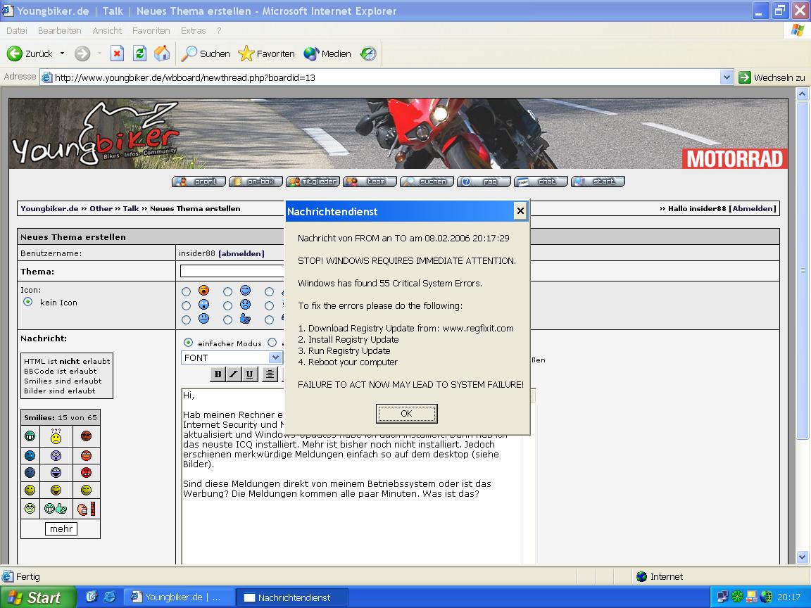
Task: Apply underline with the U editor button
Action: (250, 374)
